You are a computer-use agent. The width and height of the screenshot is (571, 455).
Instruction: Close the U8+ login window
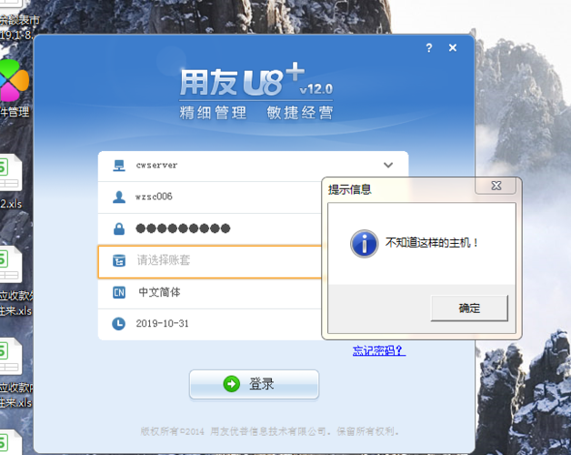coord(453,47)
